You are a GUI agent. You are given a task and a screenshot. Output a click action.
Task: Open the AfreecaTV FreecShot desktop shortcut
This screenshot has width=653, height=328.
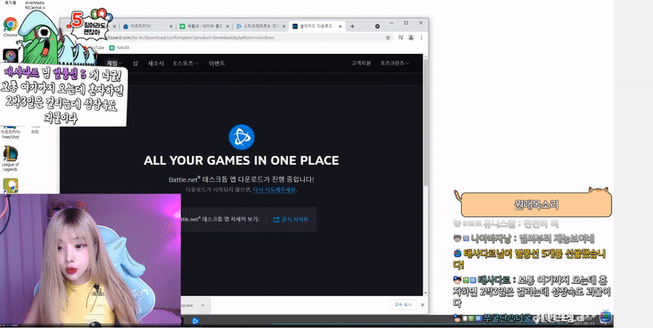pos(11,134)
